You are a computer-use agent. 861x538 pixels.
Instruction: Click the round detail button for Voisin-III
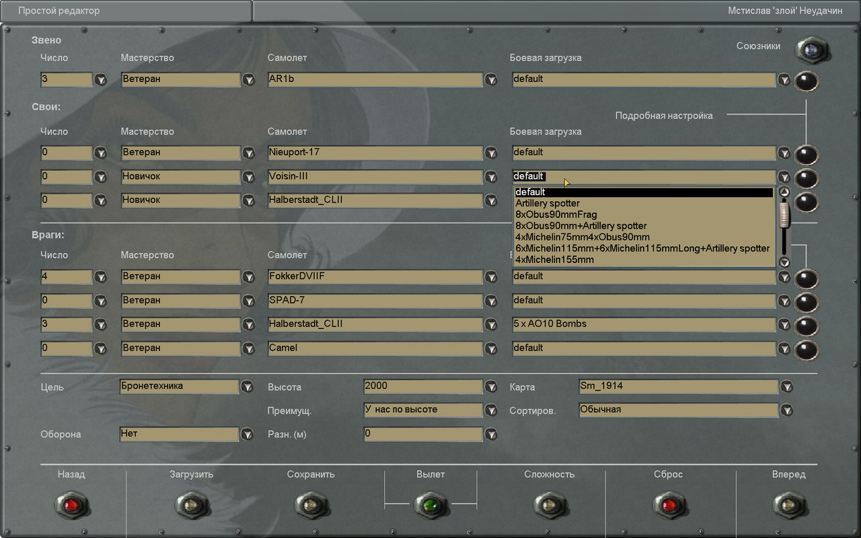807,179
